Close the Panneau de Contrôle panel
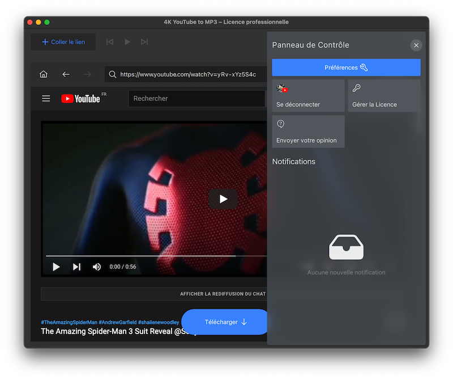The height and width of the screenshot is (380, 453). pos(416,45)
